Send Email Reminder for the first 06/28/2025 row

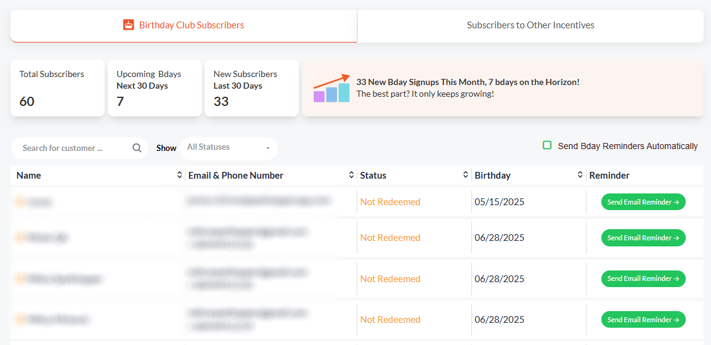(x=643, y=238)
